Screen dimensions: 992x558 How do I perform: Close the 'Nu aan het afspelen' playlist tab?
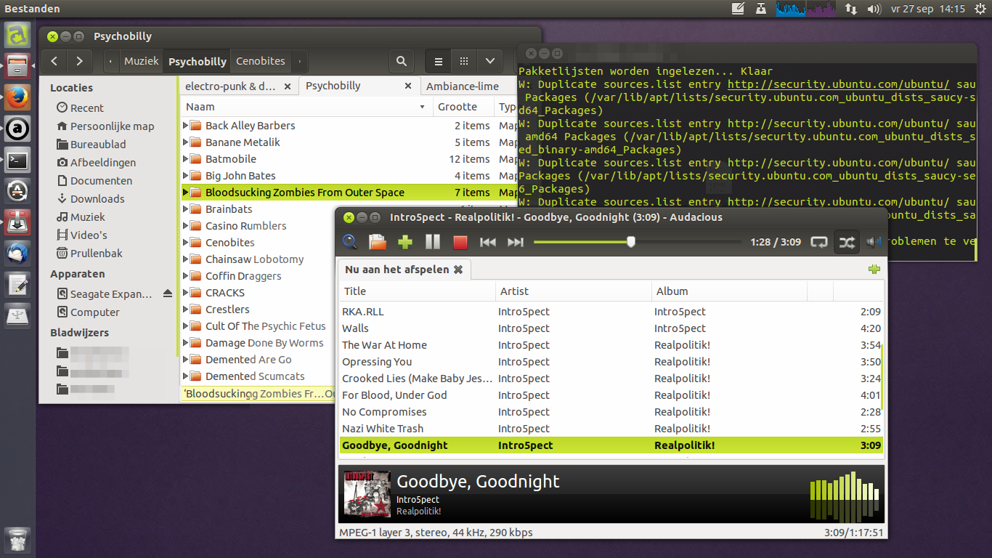pos(458,270)
